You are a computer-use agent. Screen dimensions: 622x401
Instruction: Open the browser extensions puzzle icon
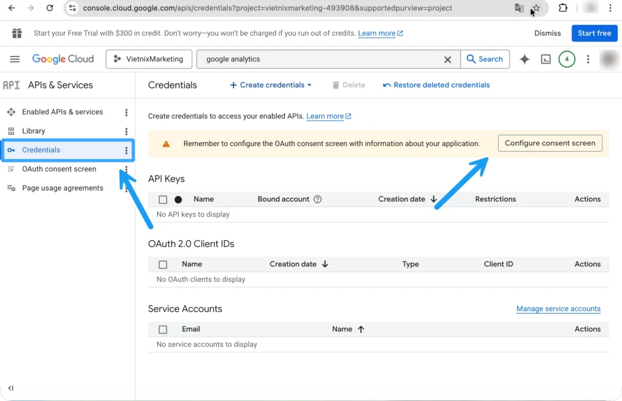563,8
